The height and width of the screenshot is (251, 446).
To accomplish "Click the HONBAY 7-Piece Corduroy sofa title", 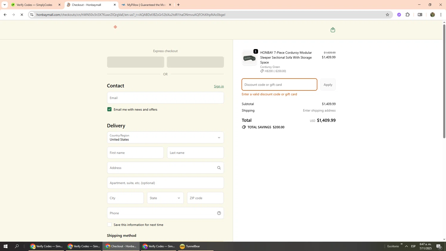I will coord(286,57).
